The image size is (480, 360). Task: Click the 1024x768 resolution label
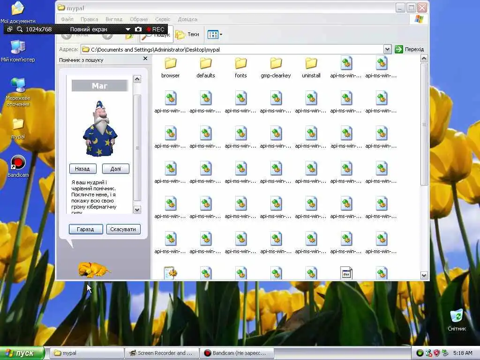[x=38, y=30]
